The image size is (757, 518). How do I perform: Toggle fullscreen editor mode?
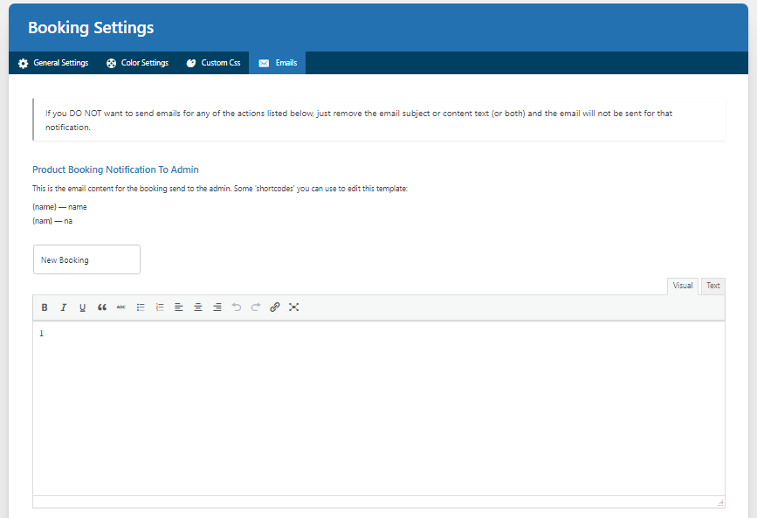(293, 307)
